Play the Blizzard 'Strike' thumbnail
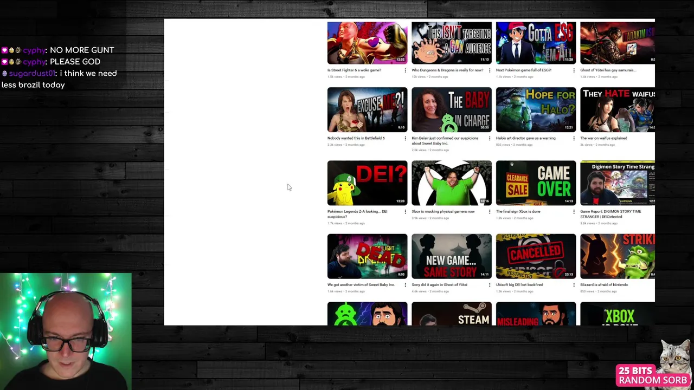 click(618, 256)
